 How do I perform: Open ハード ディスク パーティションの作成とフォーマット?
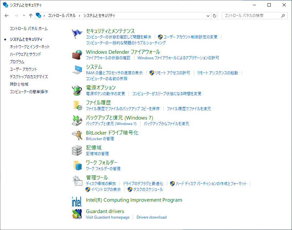211,184
